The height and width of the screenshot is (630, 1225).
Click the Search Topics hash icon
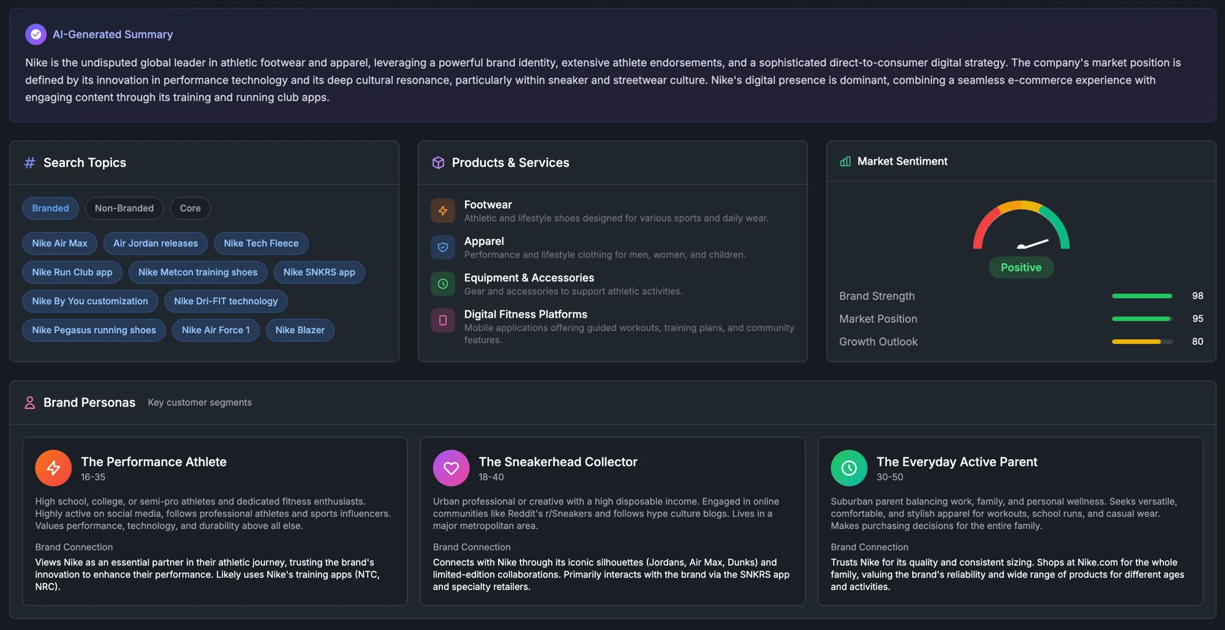pos(29,163)
